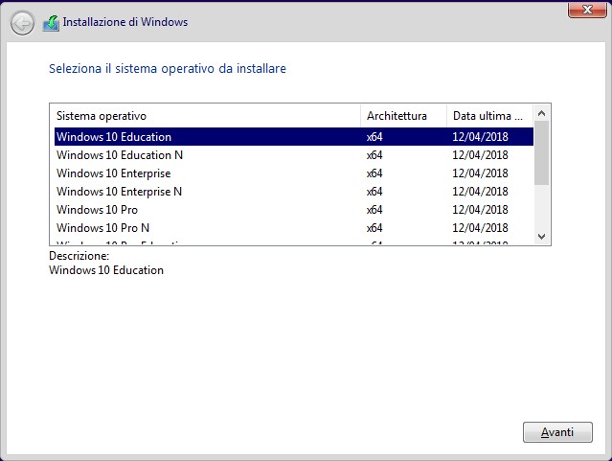Select Windows 10 Education N

pos(293,155)
